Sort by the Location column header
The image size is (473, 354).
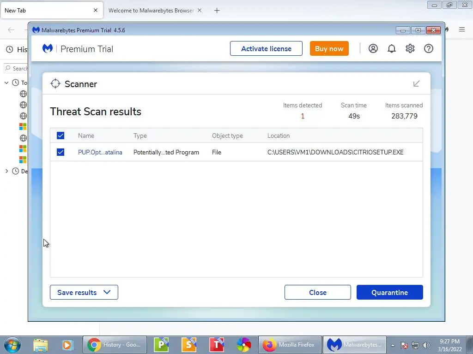tap(279, 136)
